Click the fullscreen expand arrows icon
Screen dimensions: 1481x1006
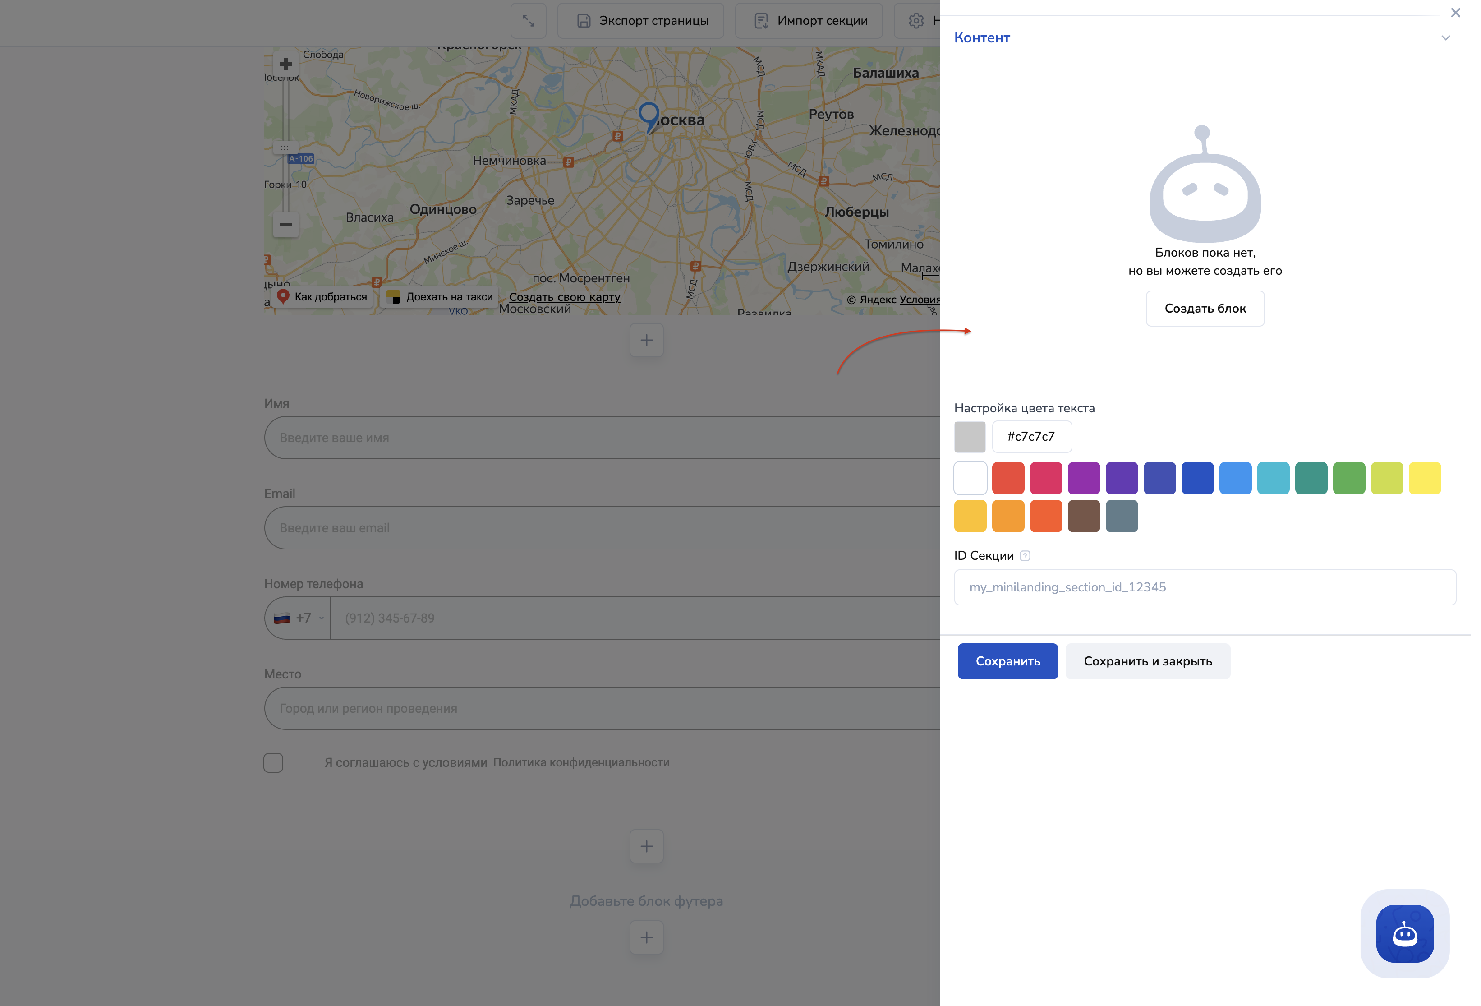click(528, 20)
